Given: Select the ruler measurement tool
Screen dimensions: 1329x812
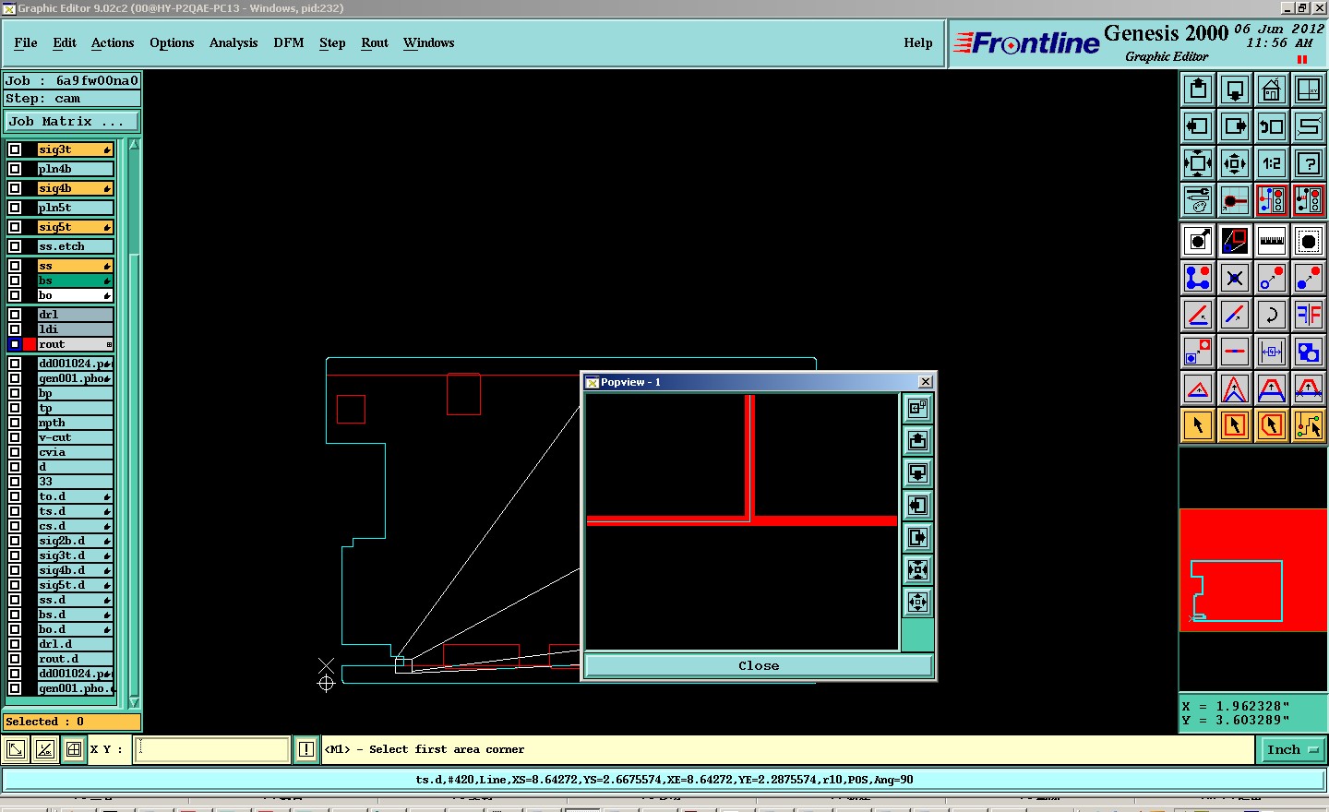Looking at the screenshot, I should coord(1272,241).
